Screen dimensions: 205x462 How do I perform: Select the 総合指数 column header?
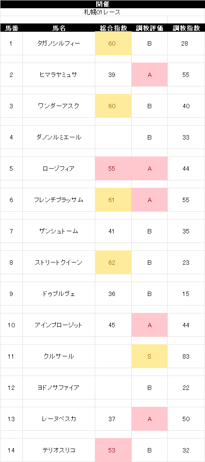(113, 28)
